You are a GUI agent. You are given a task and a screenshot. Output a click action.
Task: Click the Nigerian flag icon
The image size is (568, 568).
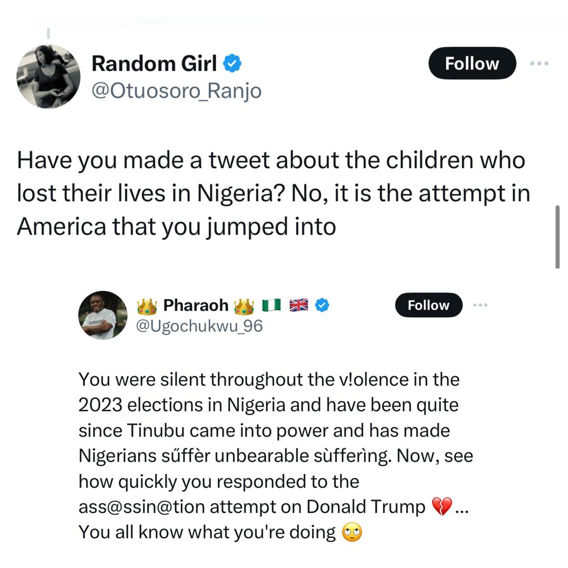coord(271,305)
